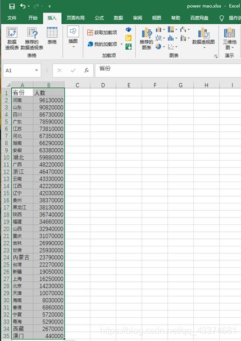
Task: Open Recommended PivotTables (推荐的数据透视表)
Action: [x=32, y=38]
